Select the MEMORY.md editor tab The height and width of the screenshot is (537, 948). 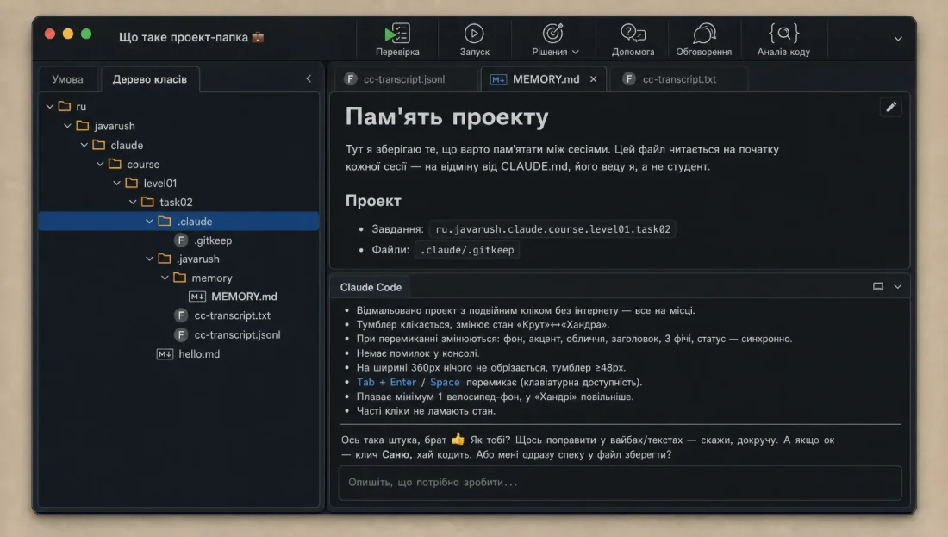pos(546,79)
